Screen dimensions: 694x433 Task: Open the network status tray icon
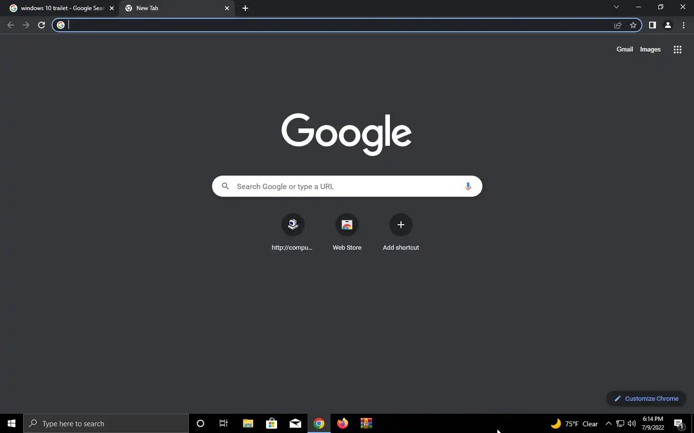click(620, 423)
